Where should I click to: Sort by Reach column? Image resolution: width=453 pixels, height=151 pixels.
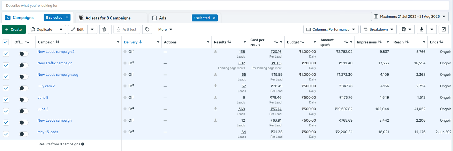tap(407, 42)
